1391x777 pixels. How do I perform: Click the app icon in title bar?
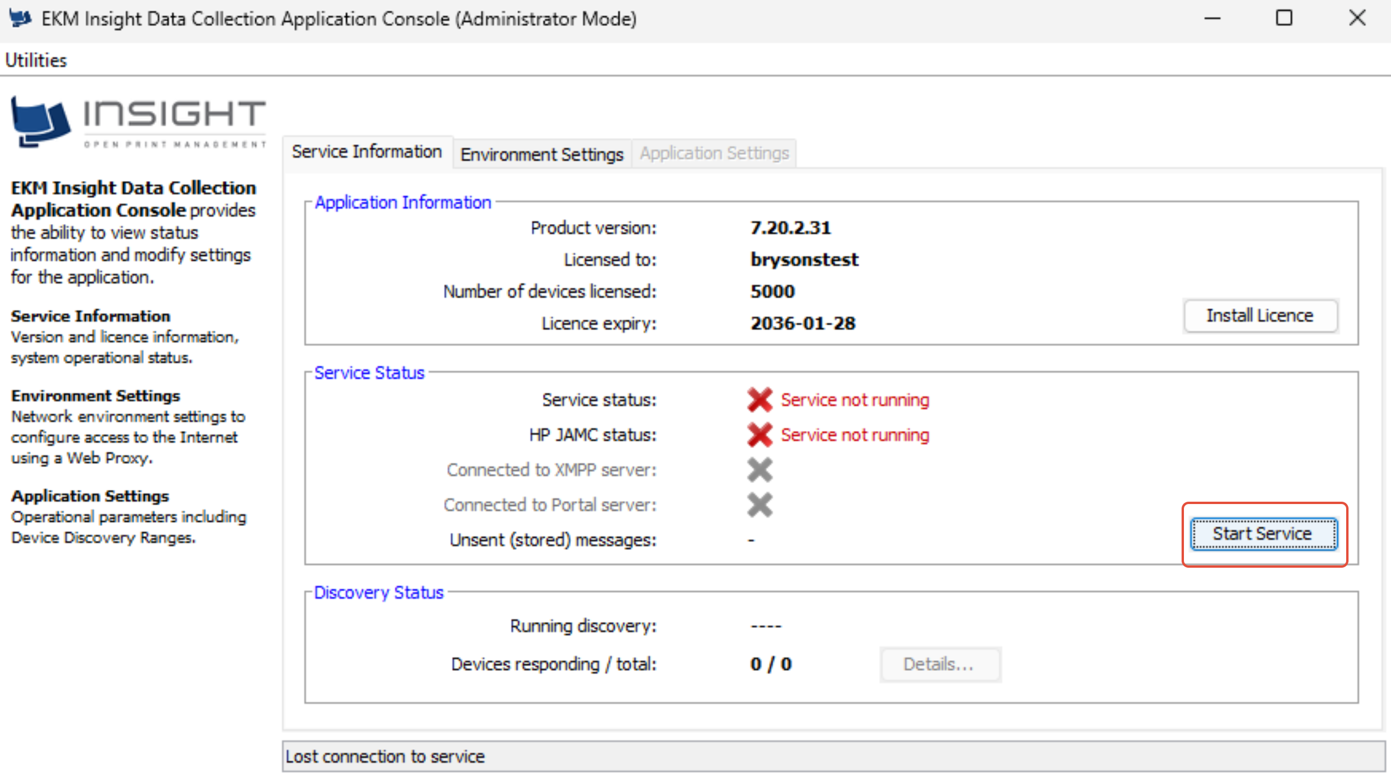pos(20,18)
